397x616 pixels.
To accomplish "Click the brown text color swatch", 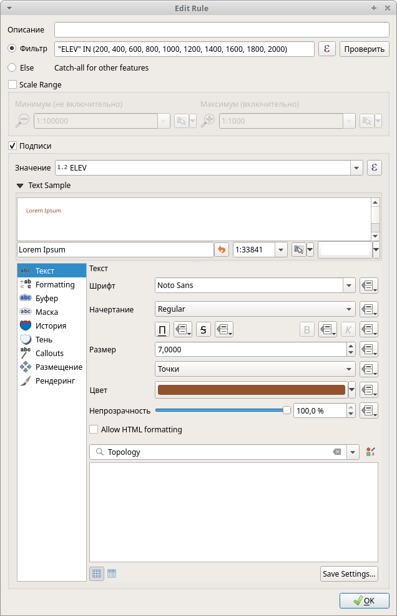I will [x=252, y=390].
